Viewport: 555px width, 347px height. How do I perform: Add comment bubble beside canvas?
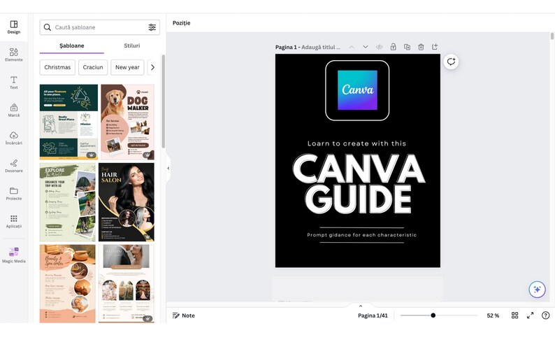pyautogui.click(x=451, y=62)
